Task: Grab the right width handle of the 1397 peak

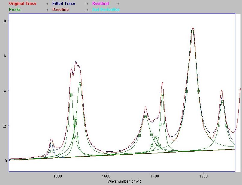Action: [x=159, y=146]
